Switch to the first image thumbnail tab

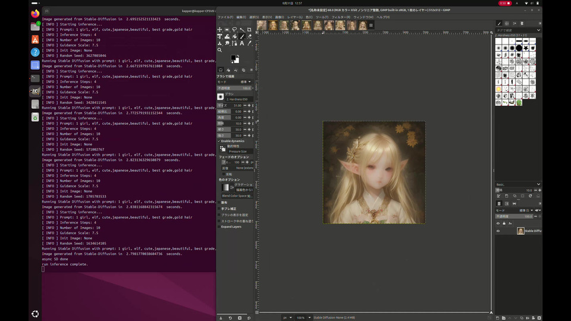(262, 26)
